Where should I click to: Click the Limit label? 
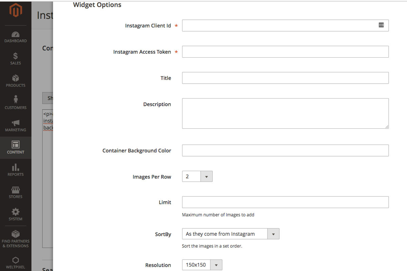165,203
